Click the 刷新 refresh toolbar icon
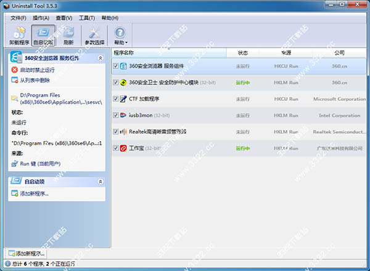The width and height of the screenshot is (370, 271). click(68, 33)
